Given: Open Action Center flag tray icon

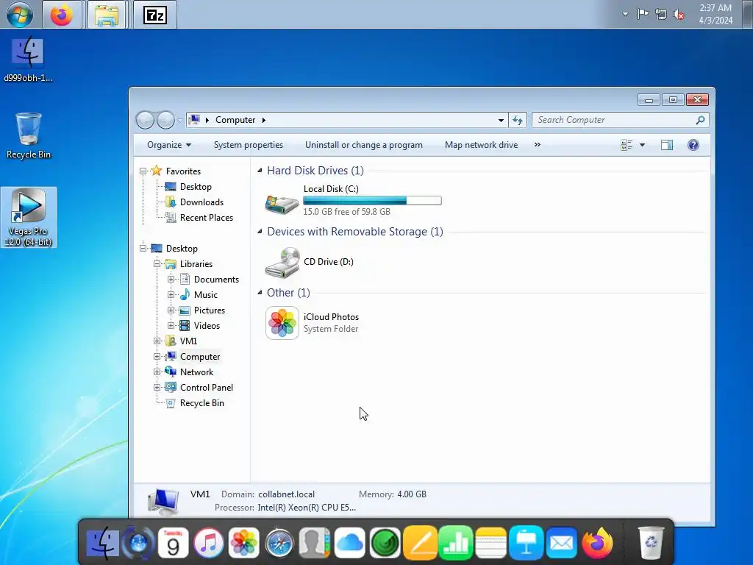Looking at the screenshot, I should coord(643,14).
